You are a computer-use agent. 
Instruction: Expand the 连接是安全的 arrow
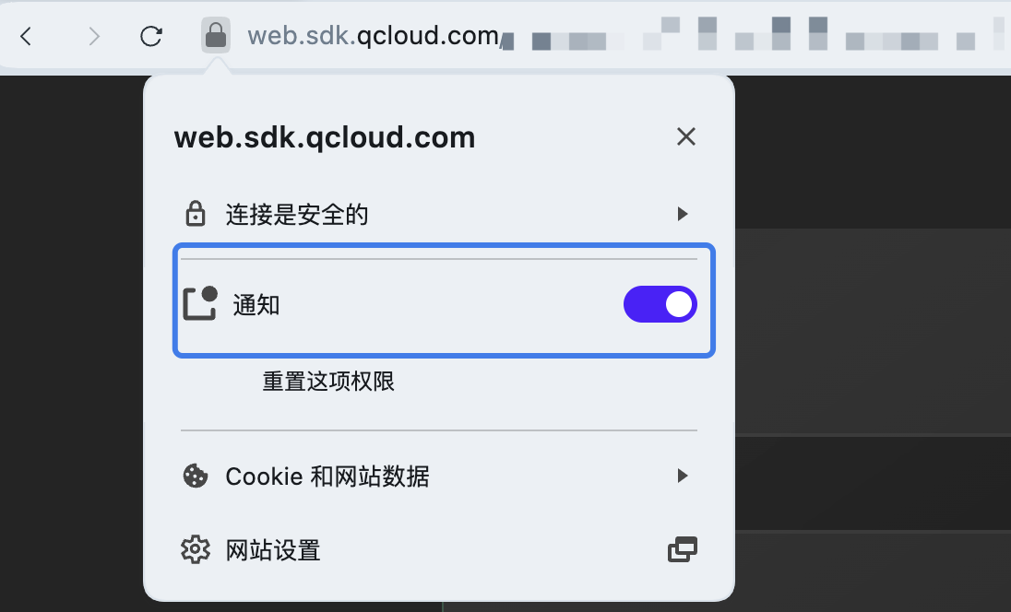click(683, 215)
